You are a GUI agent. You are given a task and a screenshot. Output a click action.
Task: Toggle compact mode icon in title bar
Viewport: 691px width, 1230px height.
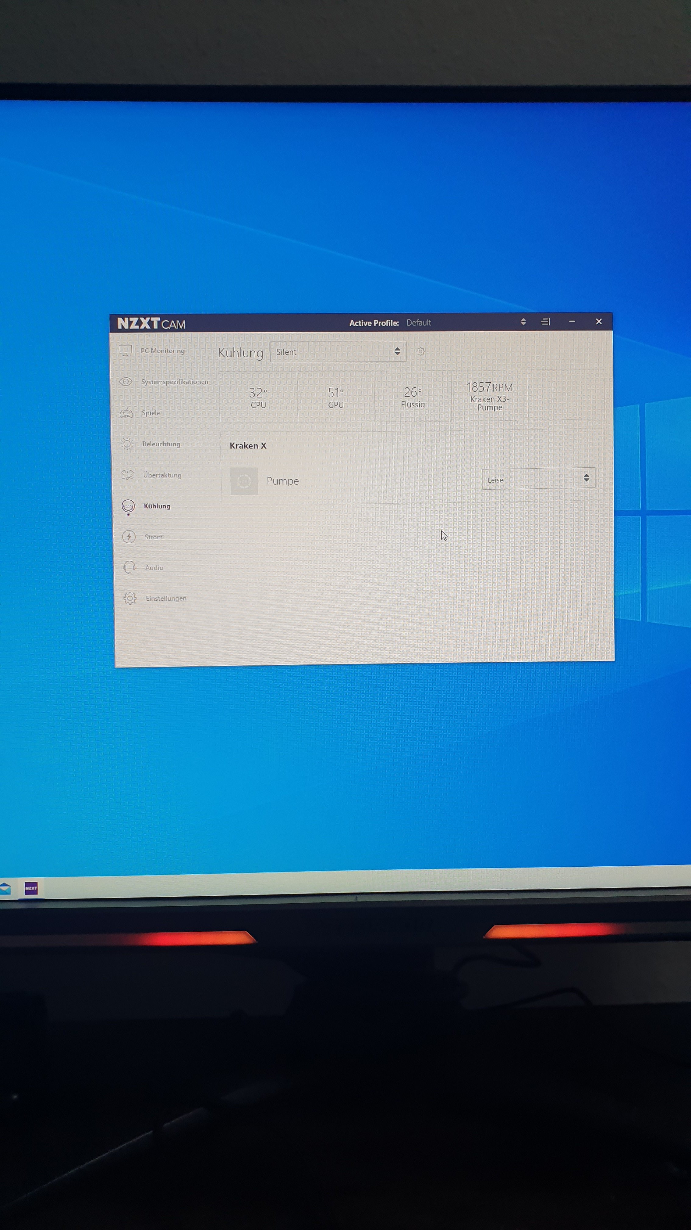pyautogui.click(x=546, y=322)
